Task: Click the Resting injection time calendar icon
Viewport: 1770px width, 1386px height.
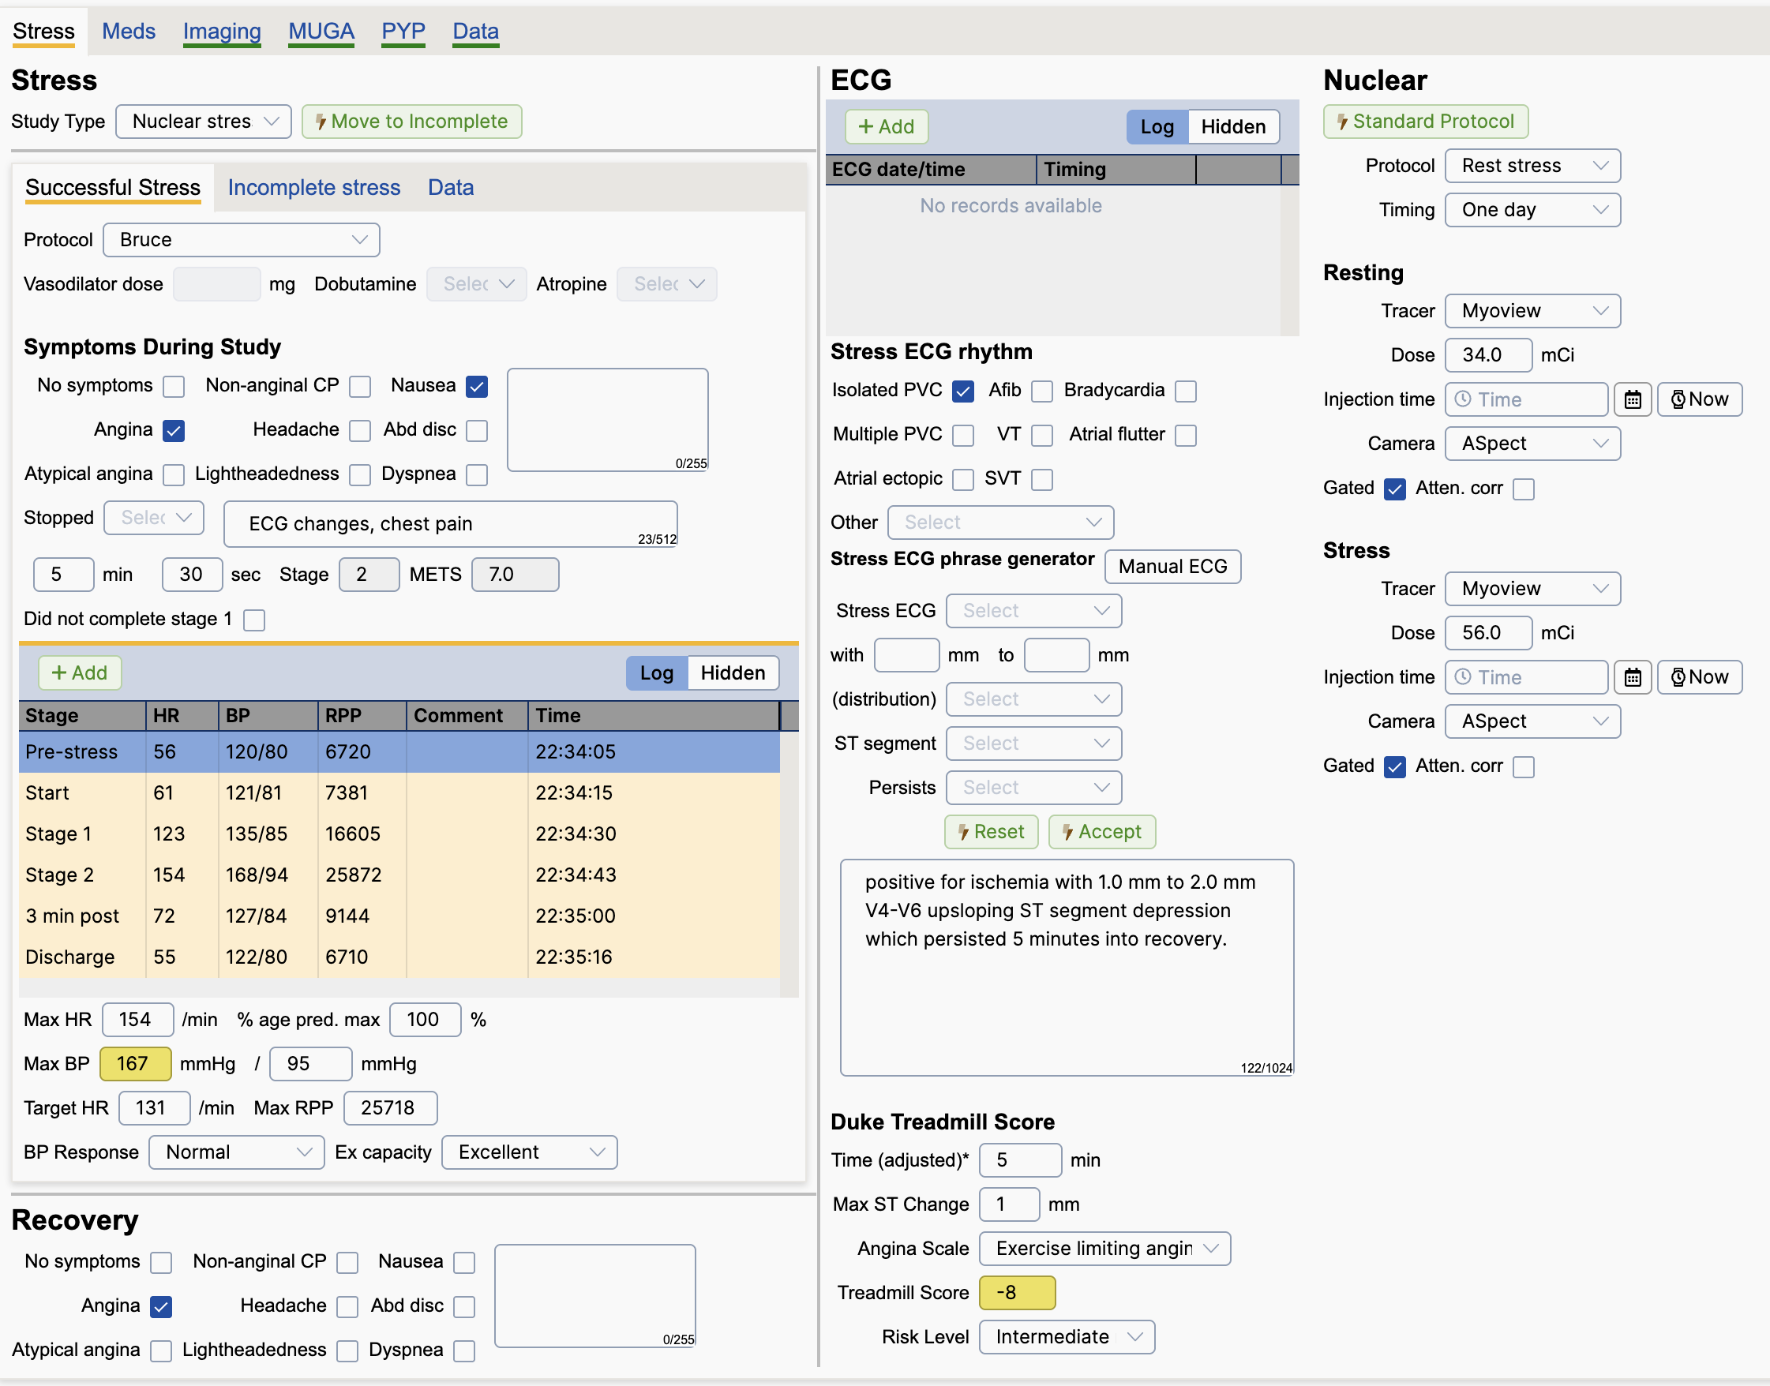Action: click(1632, 399)
